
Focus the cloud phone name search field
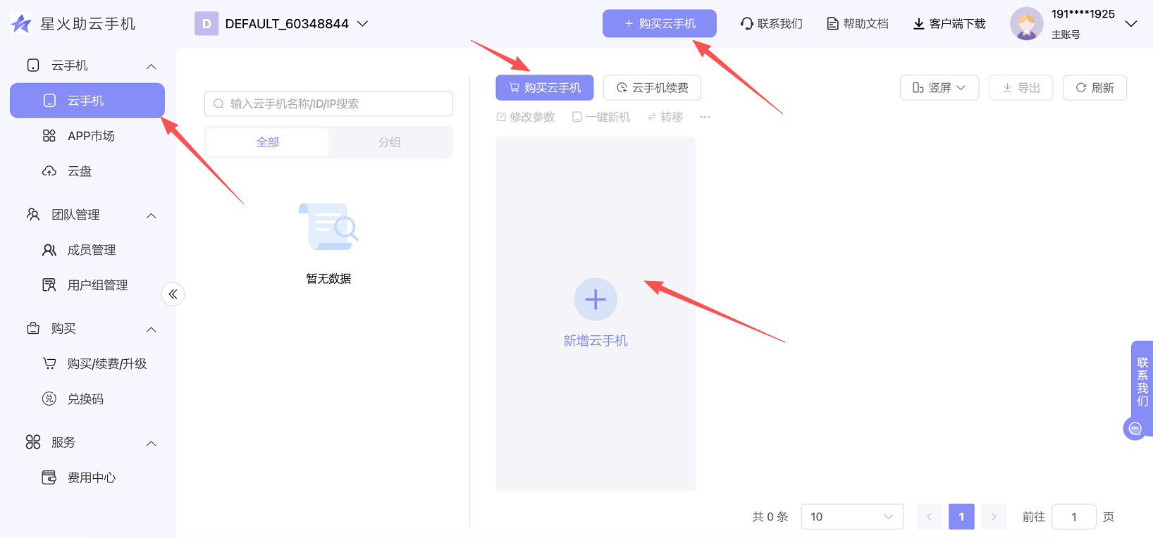(328, 104)
